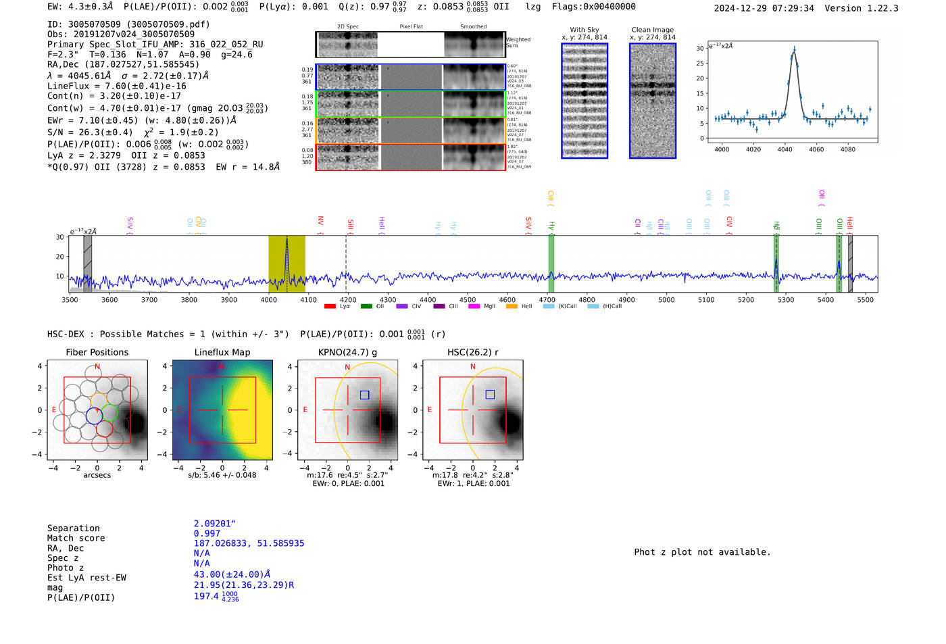Viewport: 946px width, 644px height.
Task: Click the gray hatched band near 3545 Å
Action: pos(88,264)
